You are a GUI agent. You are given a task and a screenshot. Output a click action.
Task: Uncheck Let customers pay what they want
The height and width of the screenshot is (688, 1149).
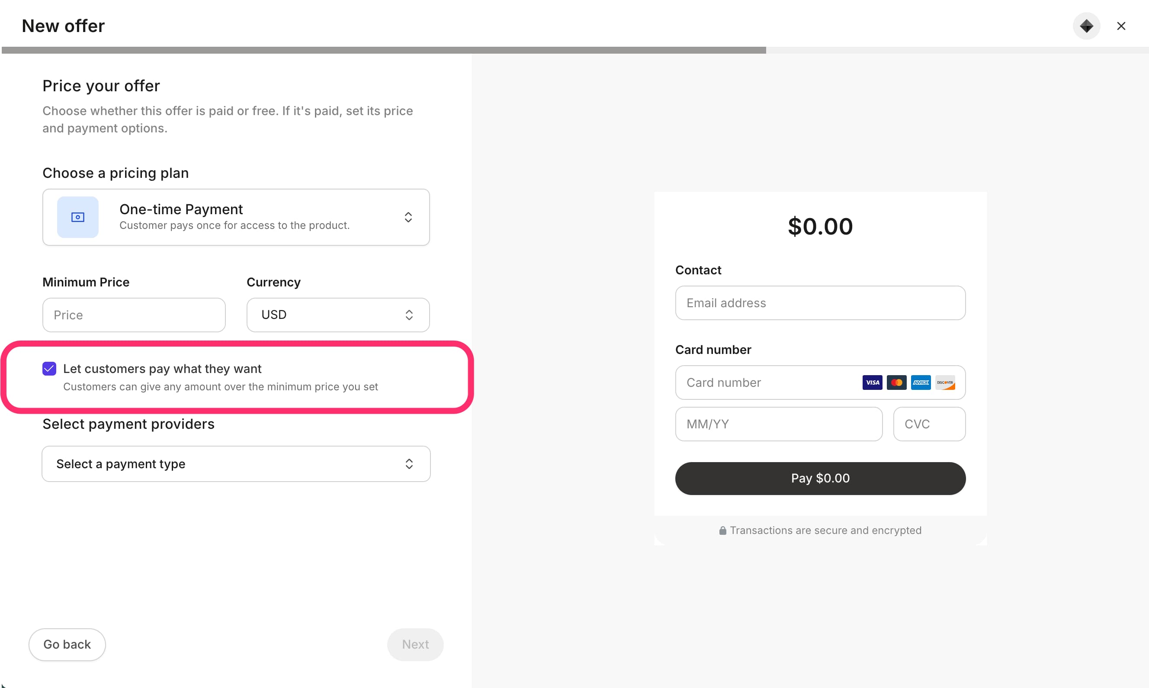(x=49, y=369)
